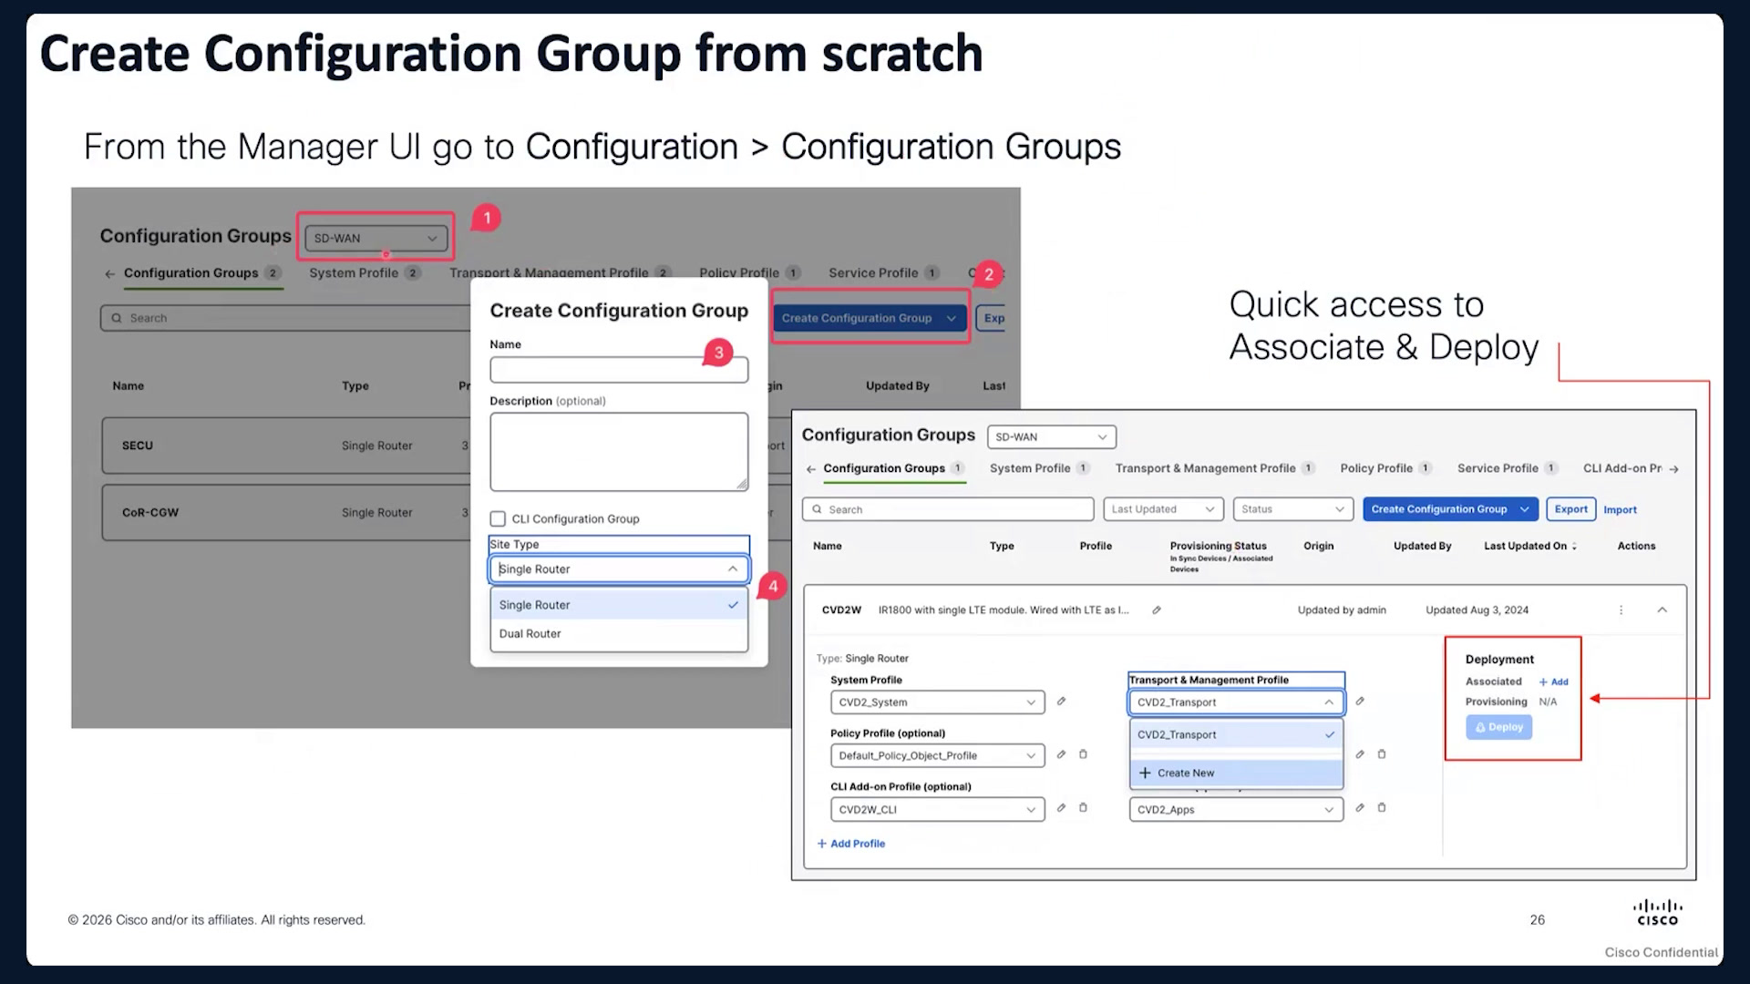The height and width of the screenshot is (984, 1750).
Task: Click the white Export button
Action: click(x=1570, y=509)
